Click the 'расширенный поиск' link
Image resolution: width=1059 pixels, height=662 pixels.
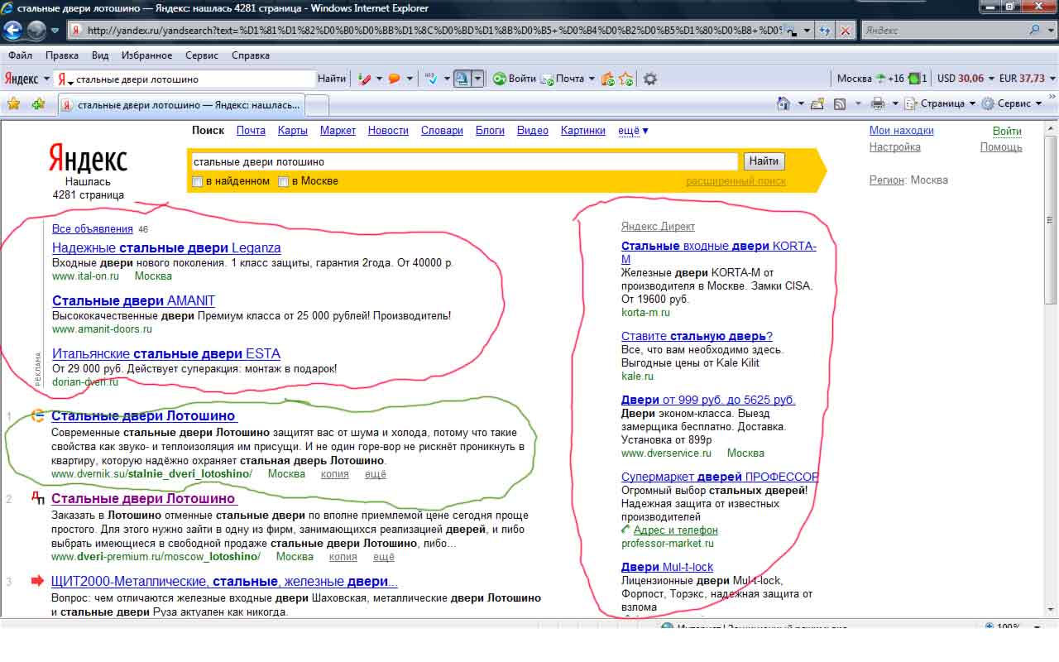tap(736, 181)
